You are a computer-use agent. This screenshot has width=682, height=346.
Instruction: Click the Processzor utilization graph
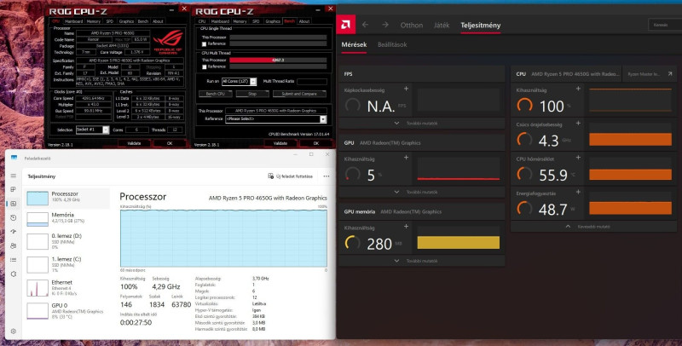pos(223,239)
